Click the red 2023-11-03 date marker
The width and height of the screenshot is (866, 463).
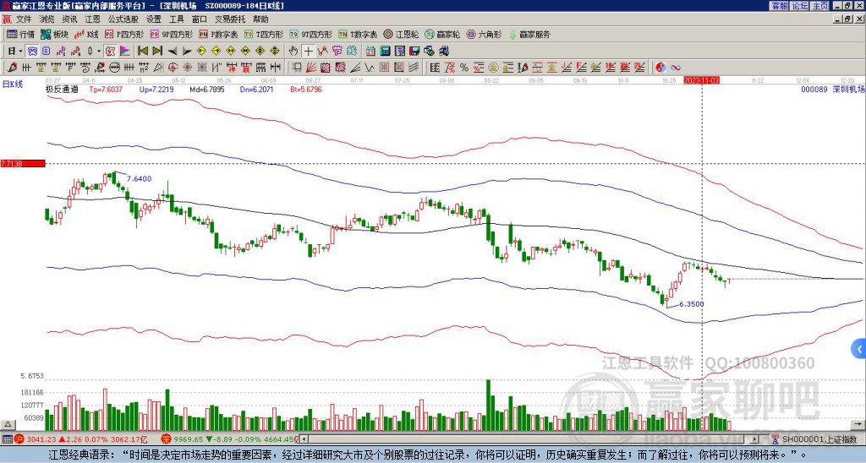click(x=701, y=80)
